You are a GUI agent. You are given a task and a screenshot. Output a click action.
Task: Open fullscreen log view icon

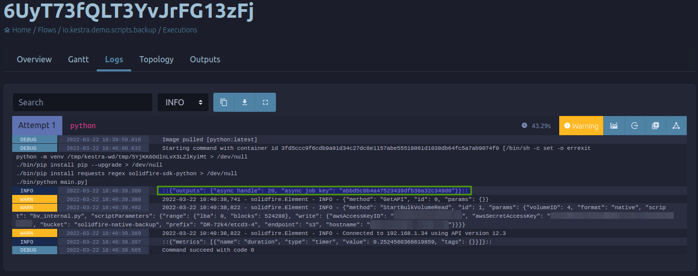(265, 102)
